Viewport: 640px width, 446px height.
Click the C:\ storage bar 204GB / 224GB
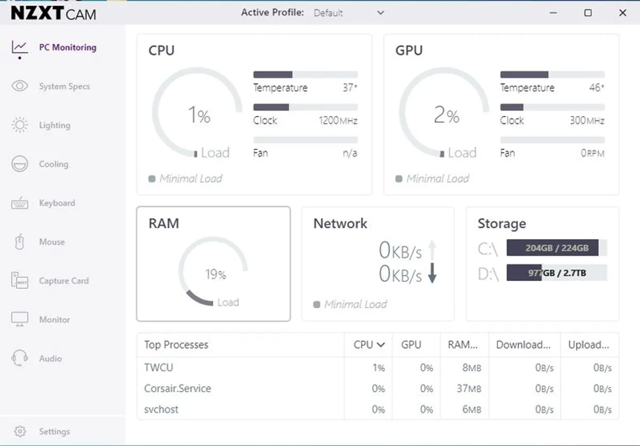tap(557, 248)
